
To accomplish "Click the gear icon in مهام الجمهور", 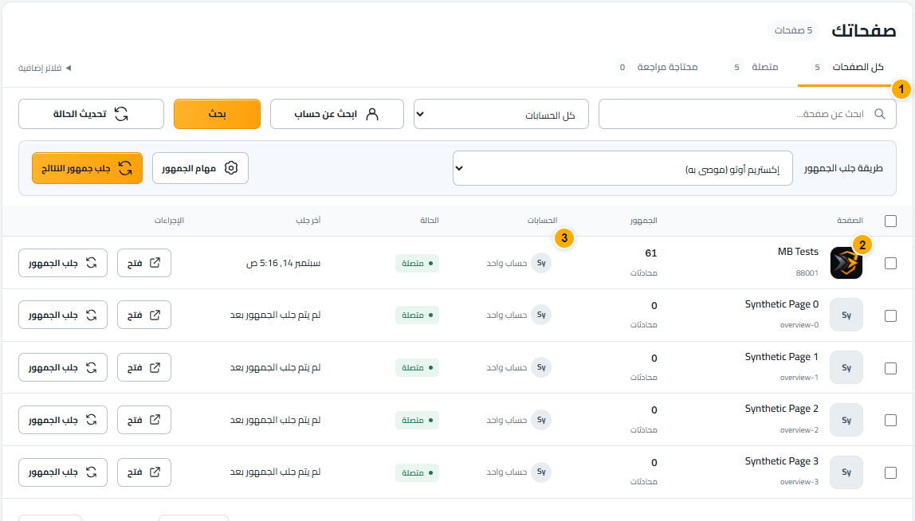I will pyautogui.click(x=231, y=168).
